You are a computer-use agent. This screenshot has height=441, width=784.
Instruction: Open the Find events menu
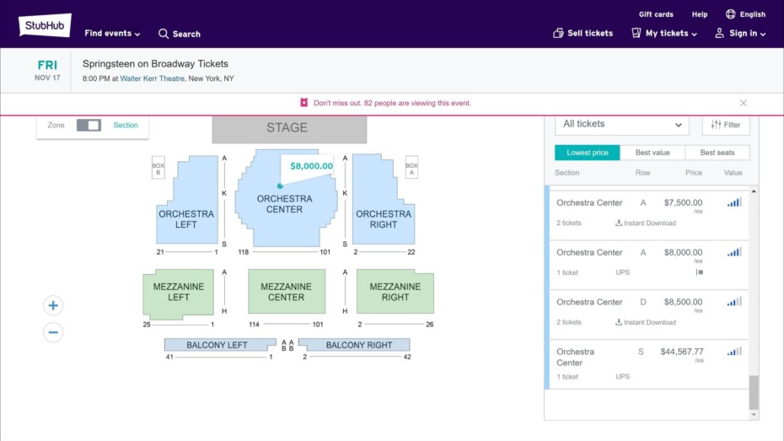[x=112, y=34]
